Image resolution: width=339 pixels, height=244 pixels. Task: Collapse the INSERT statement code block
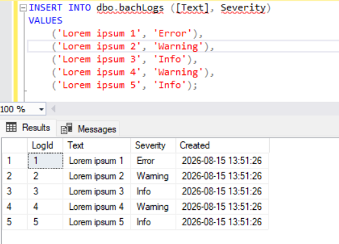pyautogui.click(x=23, y=8)
